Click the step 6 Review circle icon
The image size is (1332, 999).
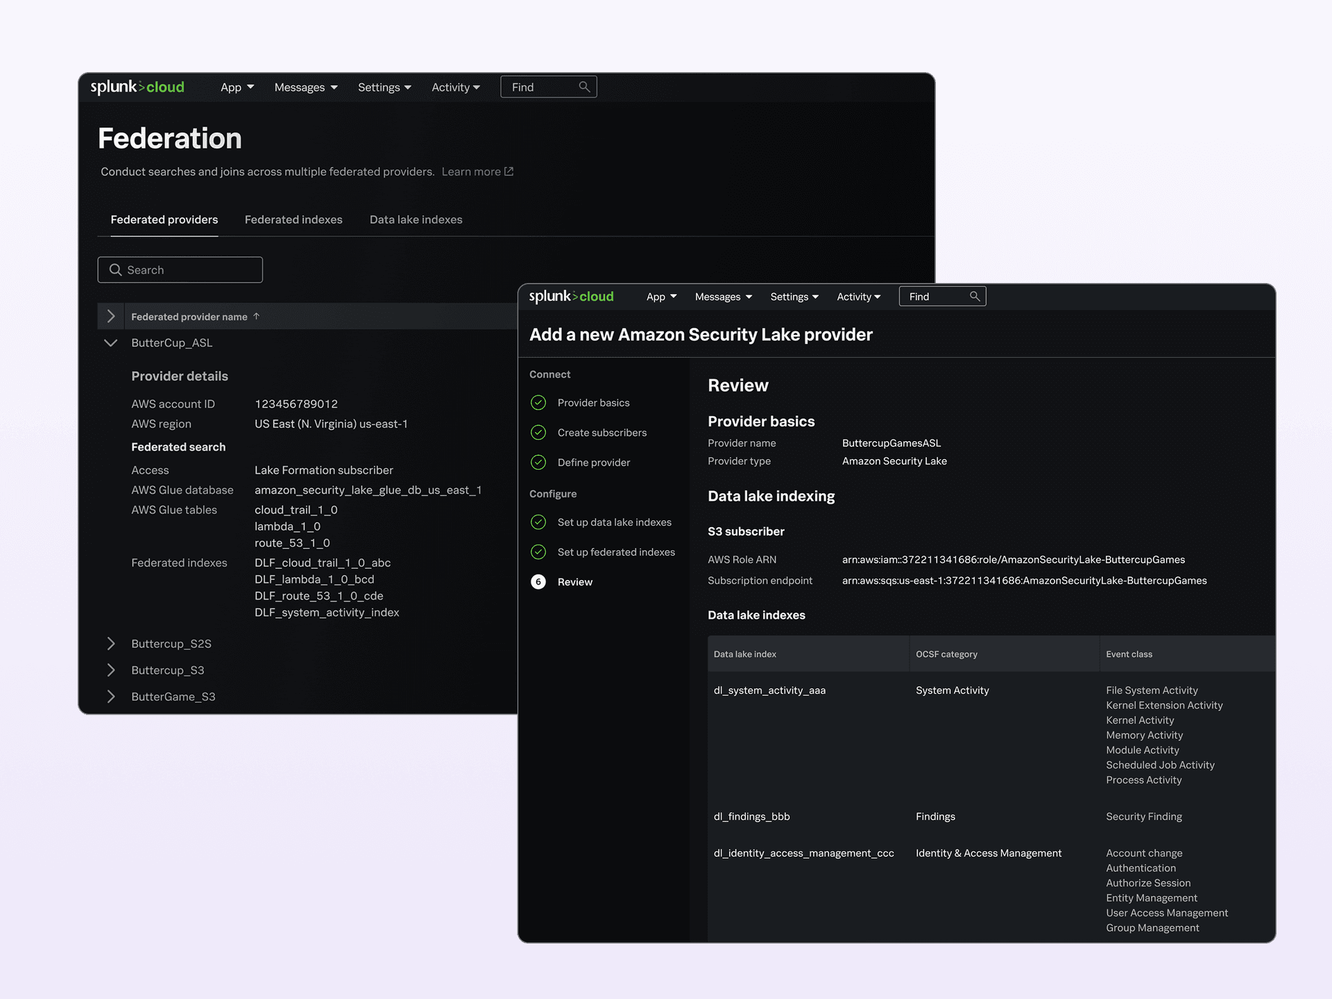[538, 581]
